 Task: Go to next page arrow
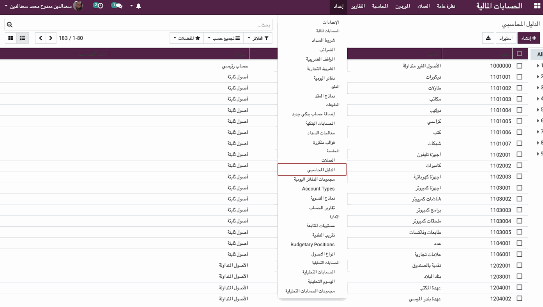51,38
